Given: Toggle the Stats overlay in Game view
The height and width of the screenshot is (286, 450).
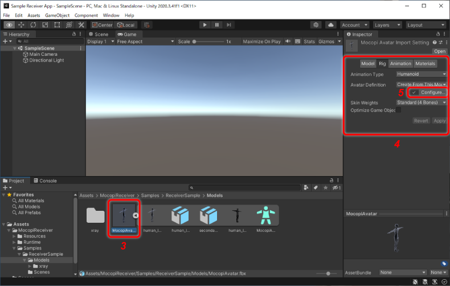Looking at the screenshot, I should pos(309,42).
